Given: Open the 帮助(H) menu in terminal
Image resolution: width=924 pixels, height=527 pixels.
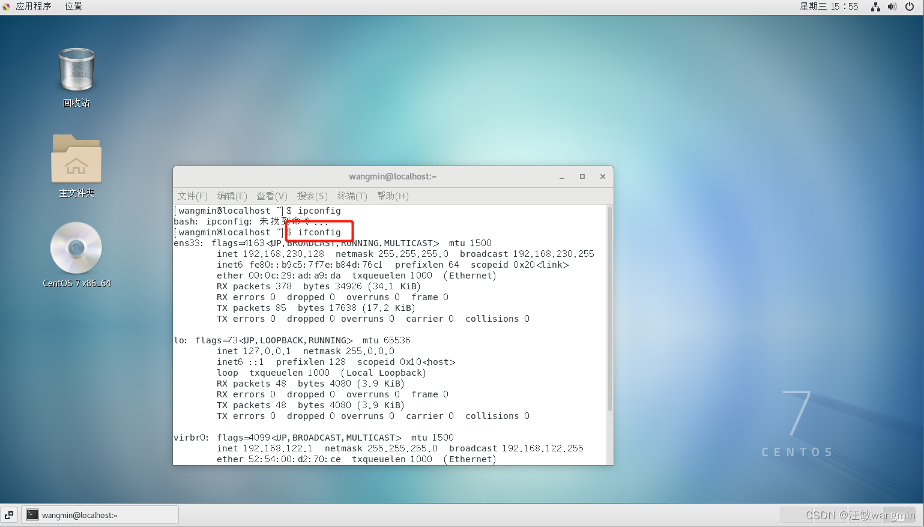Looking at the screenshot, I should (393, 196).
